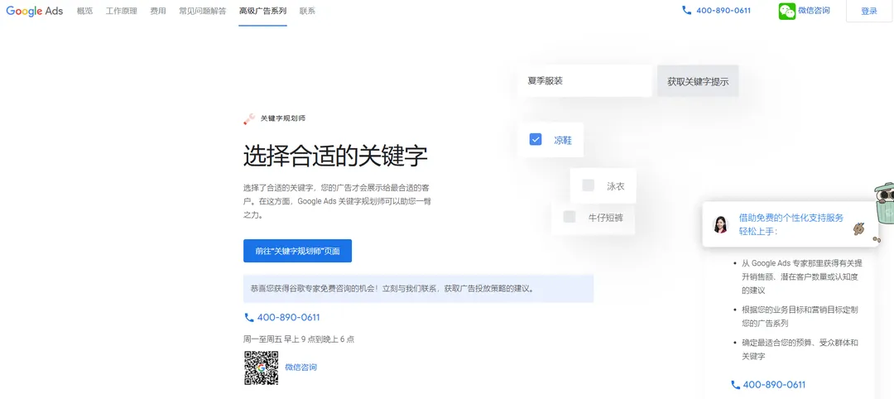Click the small icon in the support card
The image size is (894, 399).
click(x=859, y=229)
